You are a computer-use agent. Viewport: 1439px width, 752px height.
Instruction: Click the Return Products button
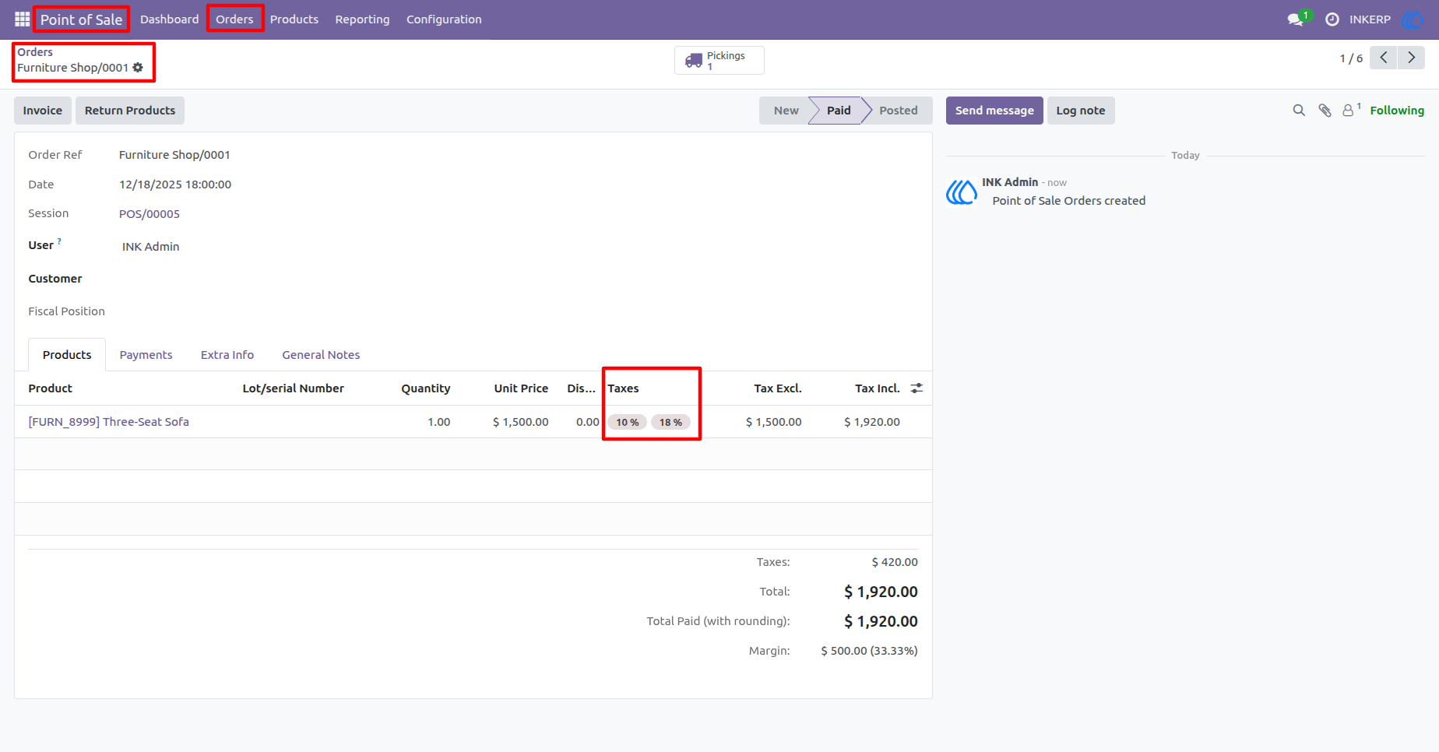pos(130,111)
